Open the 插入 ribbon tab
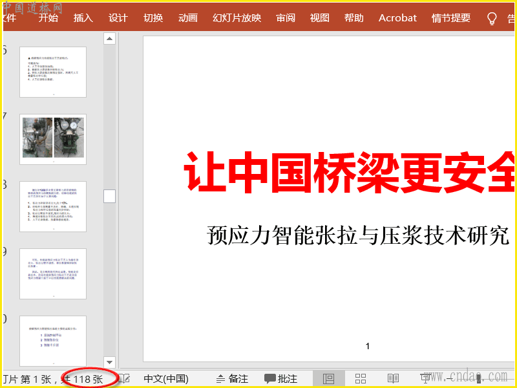 [x=83, y=17]
